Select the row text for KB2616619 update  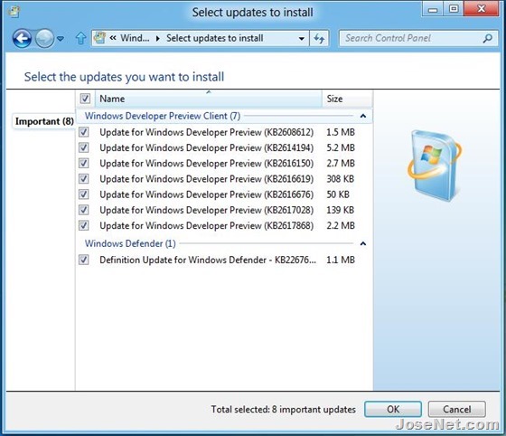(207, 178)
